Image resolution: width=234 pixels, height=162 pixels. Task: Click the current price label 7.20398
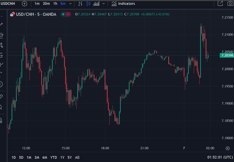click(x=226, y=56)
